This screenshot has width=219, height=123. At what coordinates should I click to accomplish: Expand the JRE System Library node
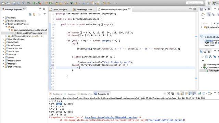coord(6,36)
